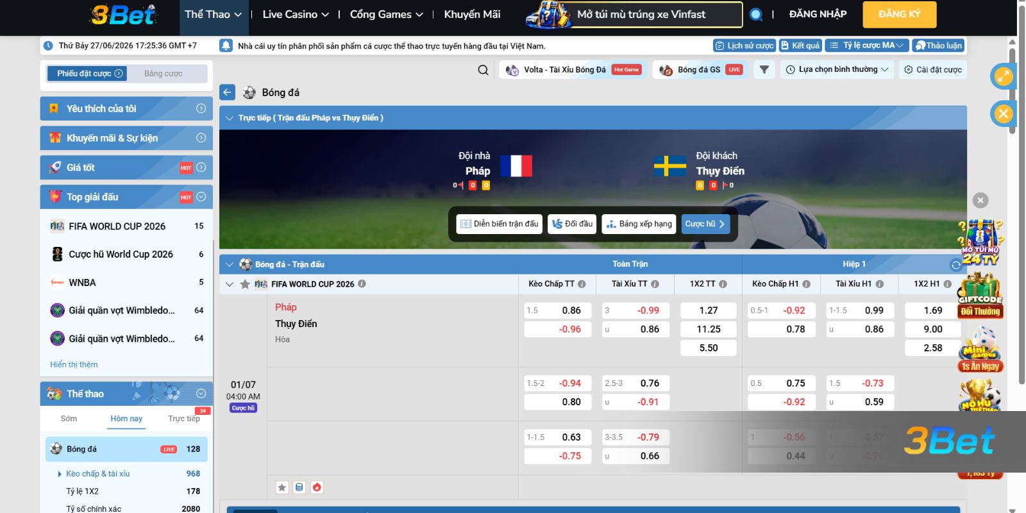Image resolution: width=1026 pixels, height=513 pixels.
Task: Open Bóng đá GS live
Action: (701, 69)
